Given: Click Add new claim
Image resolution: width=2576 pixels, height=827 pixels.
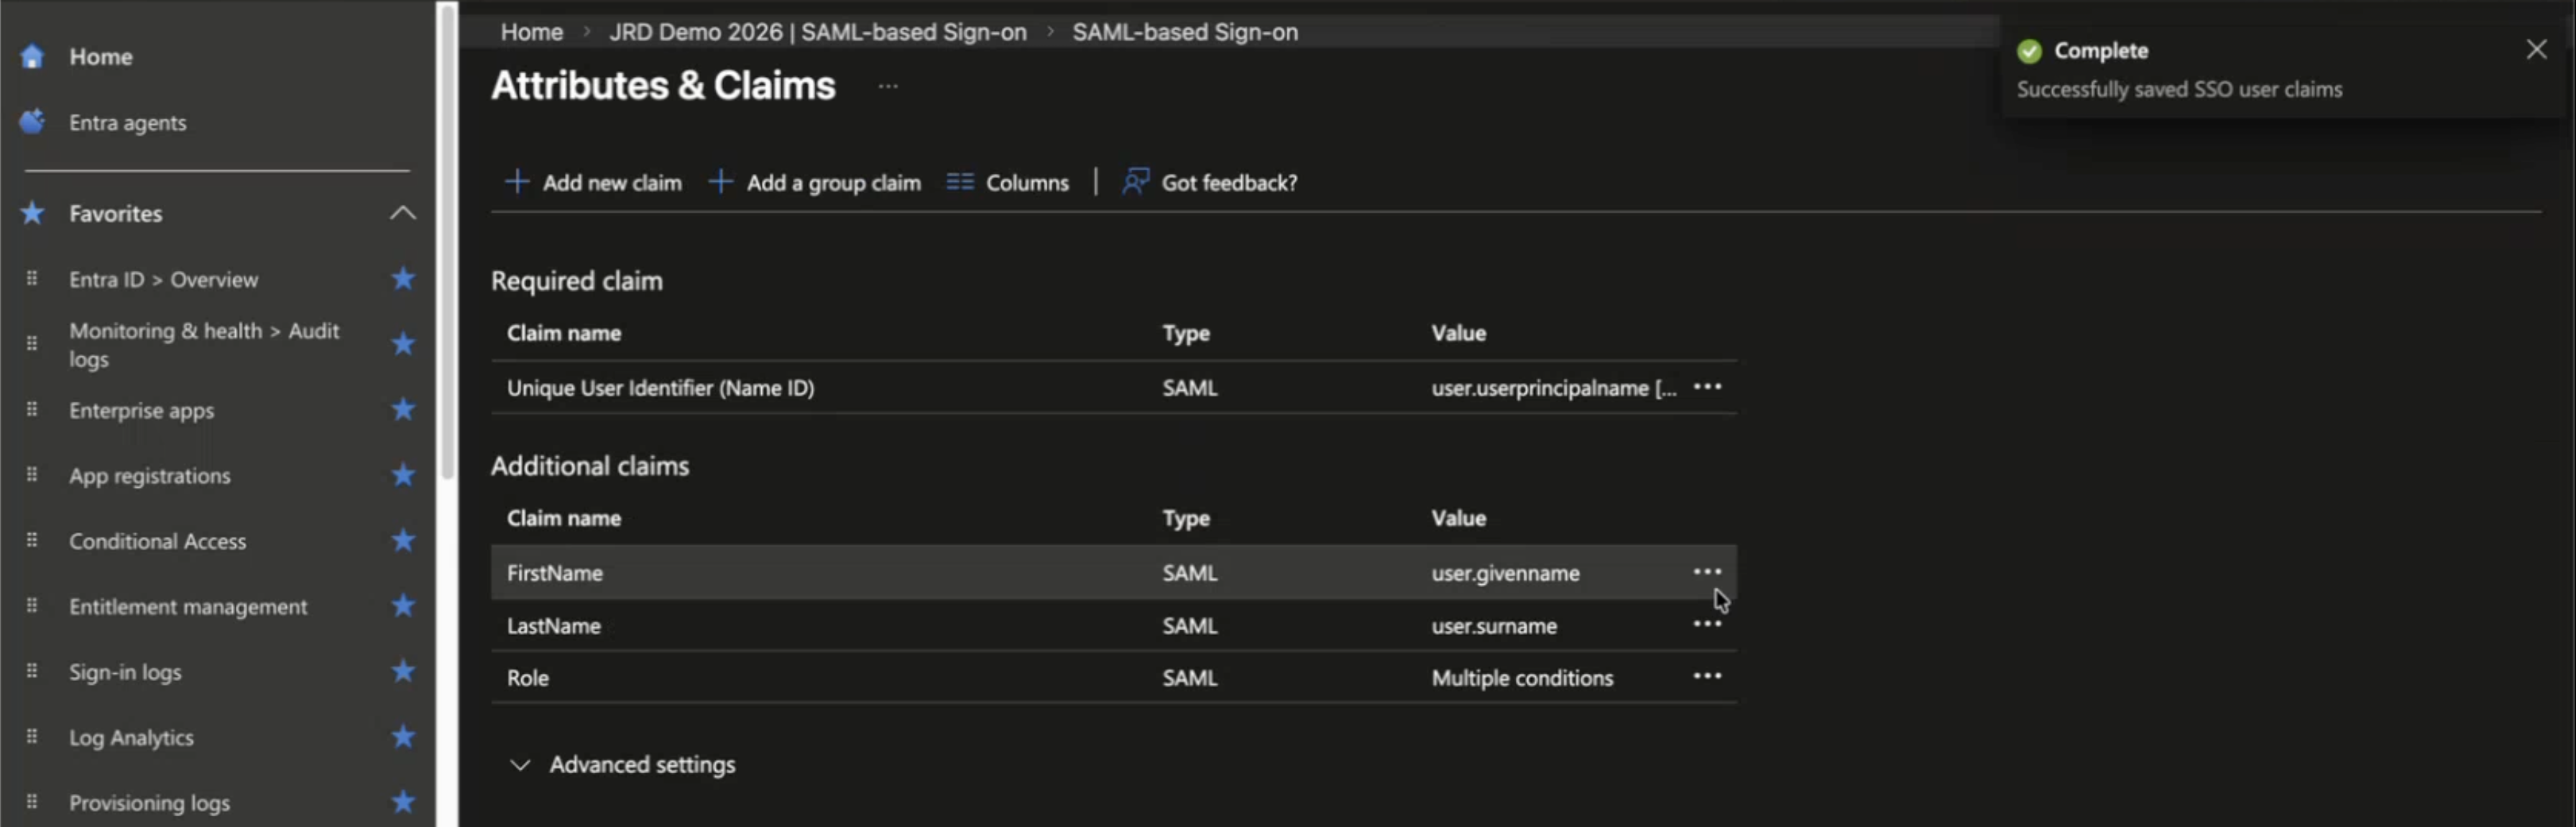Looking at the screenshot, I should pyautogui.click(x=593, y=183).
